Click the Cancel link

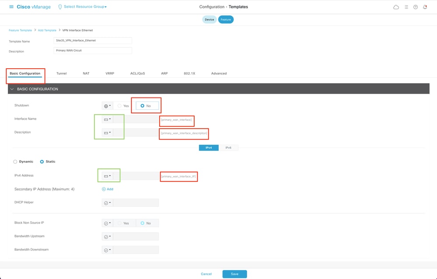pos(206,274)
